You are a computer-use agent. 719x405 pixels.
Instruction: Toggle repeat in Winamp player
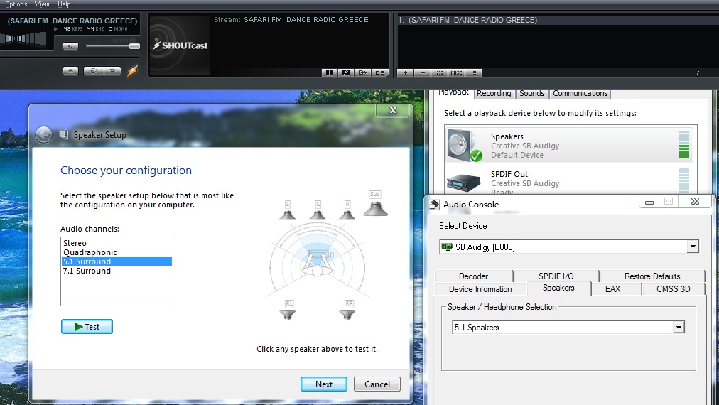click(113, 70)
